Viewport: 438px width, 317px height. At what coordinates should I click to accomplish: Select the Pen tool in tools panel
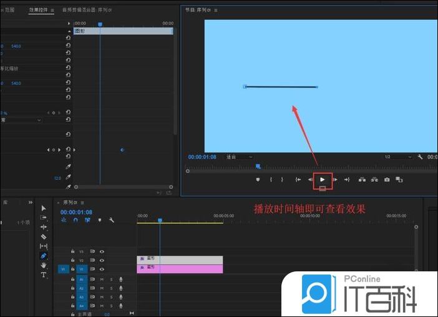(x=44, y=256)
